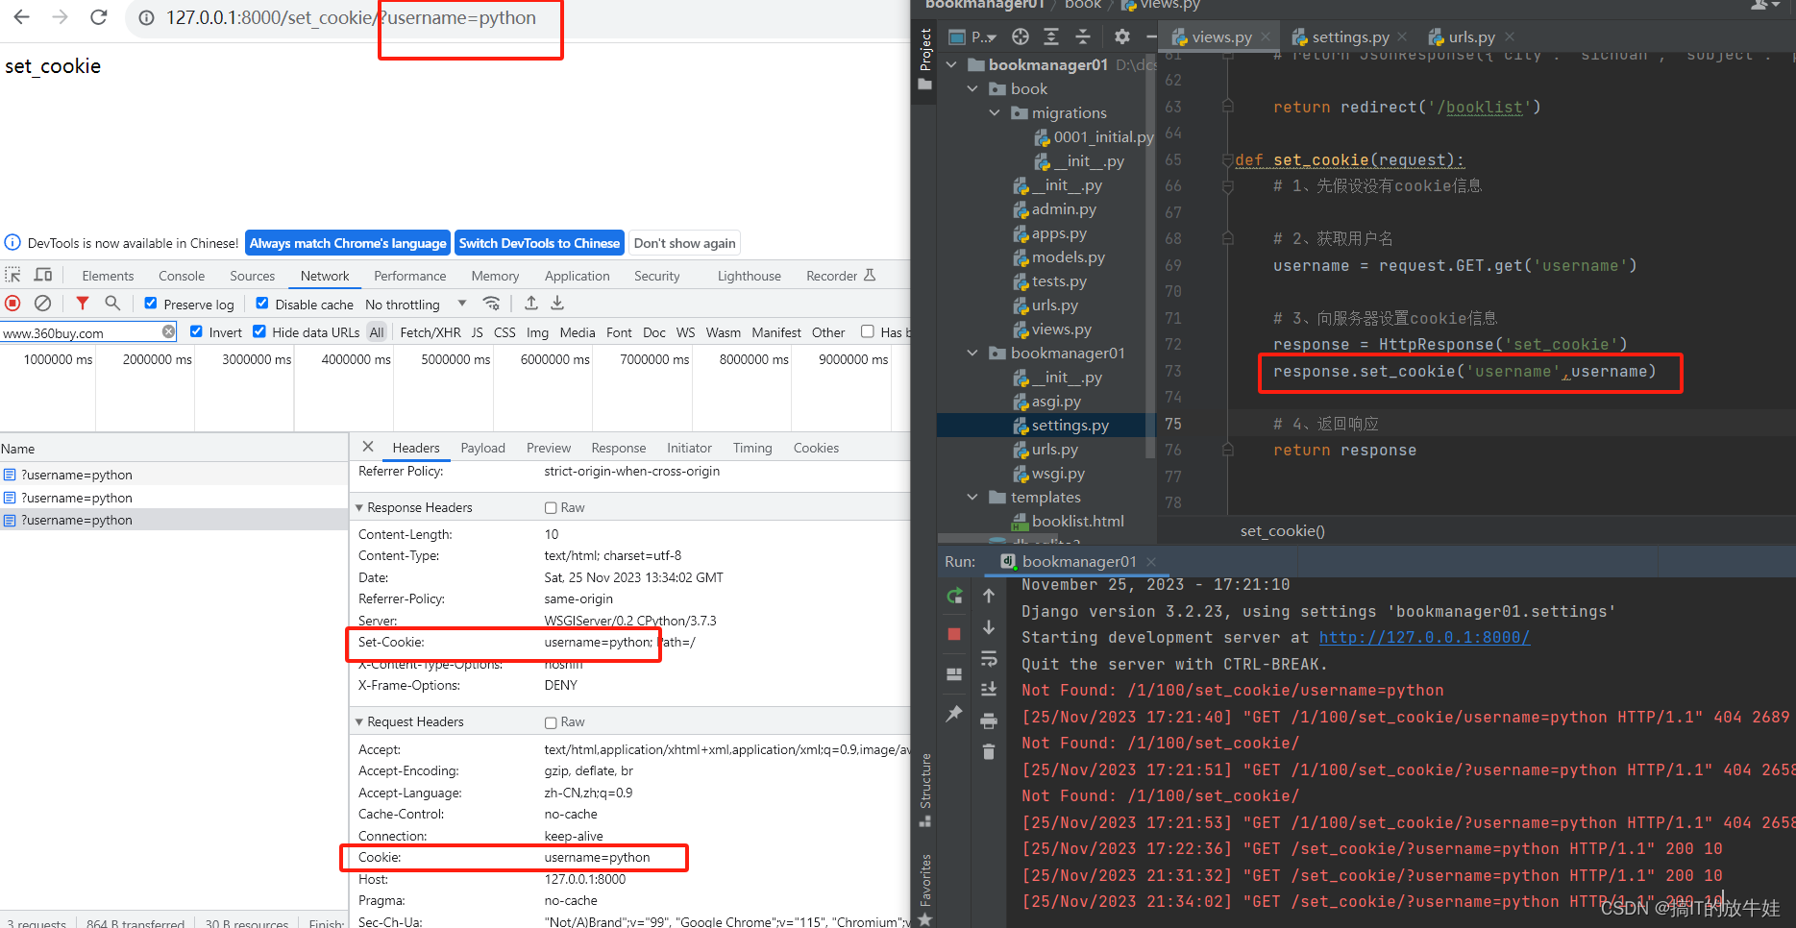Toggle soft-wrap in the Run console

click(x=989, y=659)
